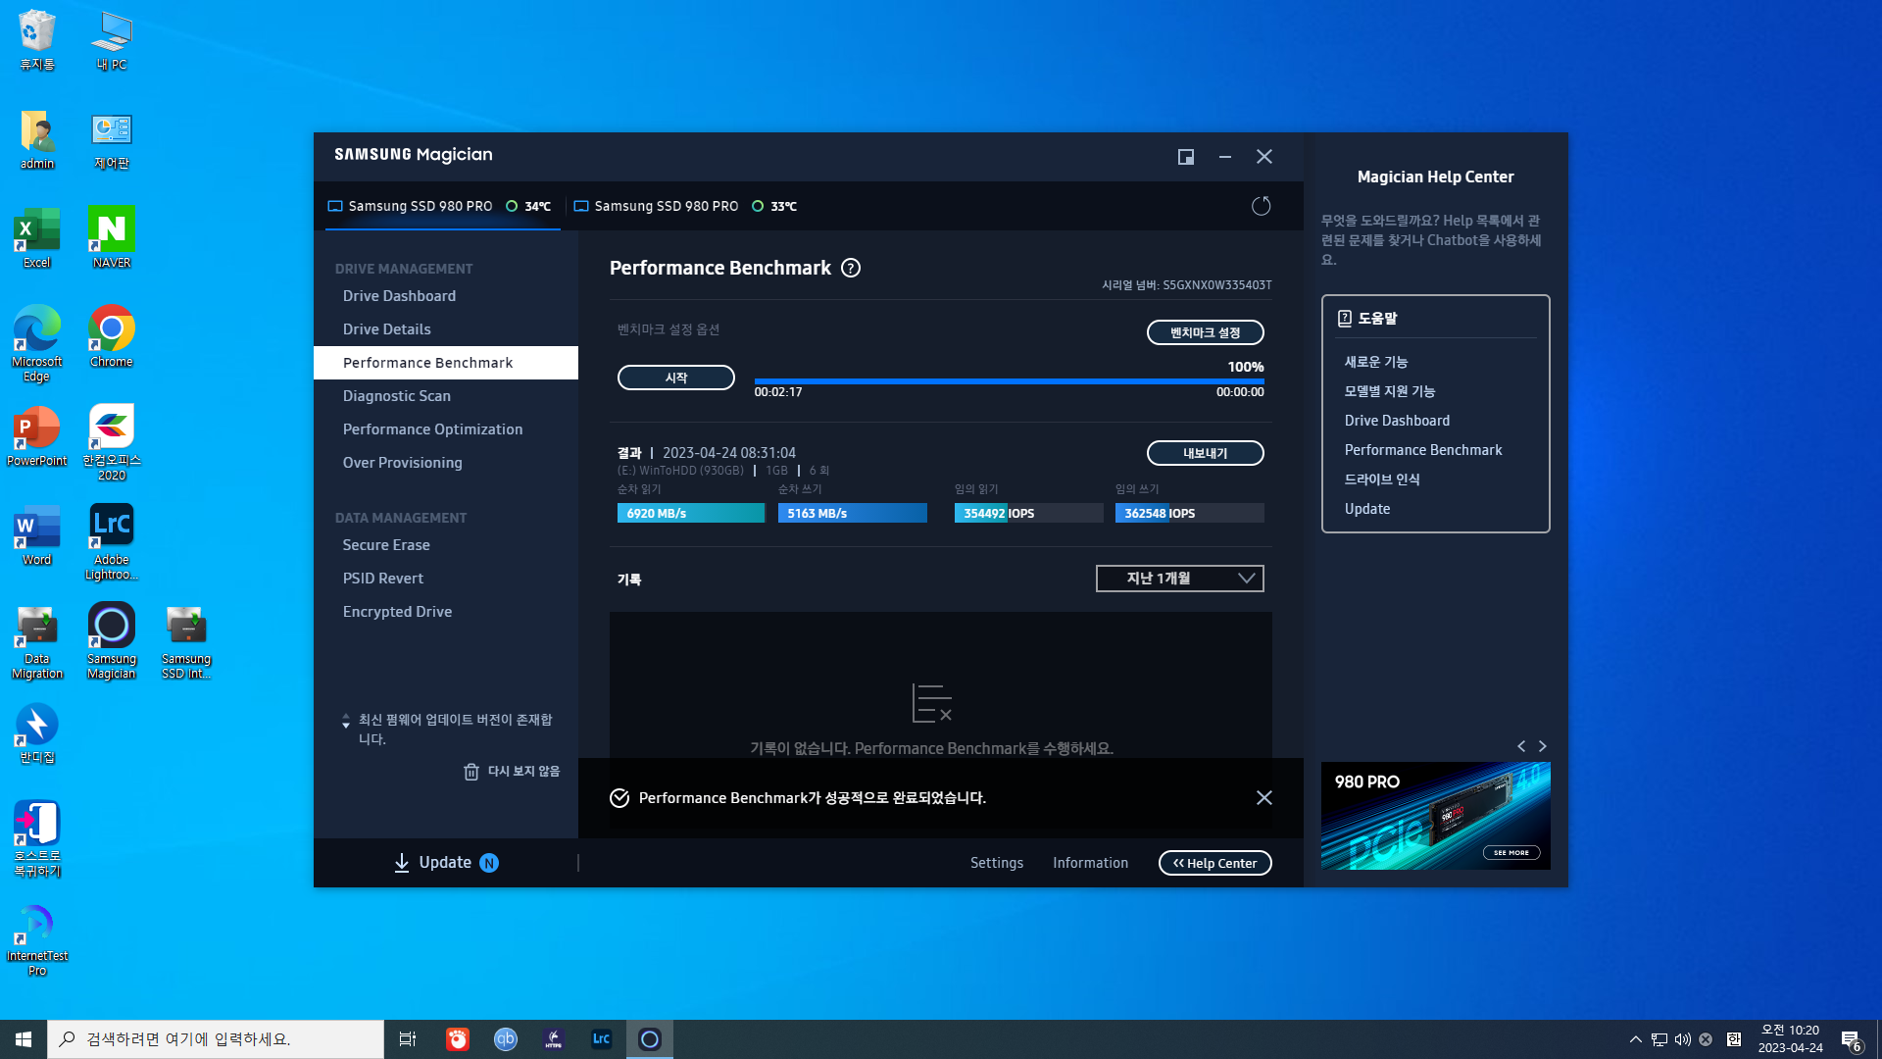The image size is (1882, 1059).
Task: Open the Update help topic
Action: pyautogui.click(x=1367, y=509)
